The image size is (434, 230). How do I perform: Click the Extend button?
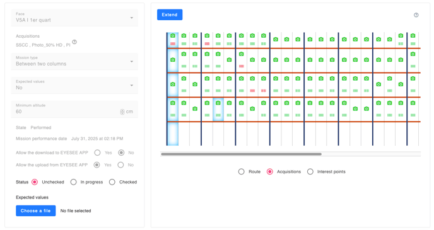[170, 14]
